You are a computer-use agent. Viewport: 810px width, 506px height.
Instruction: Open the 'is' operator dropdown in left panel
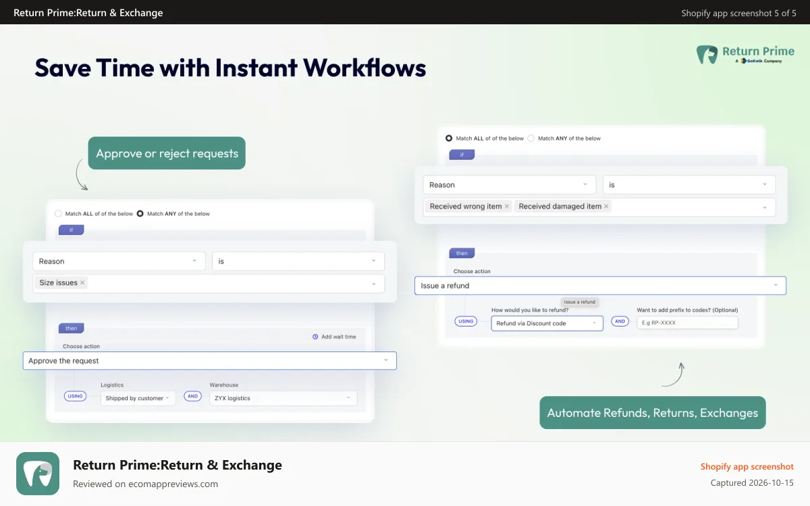pos(298,261)
